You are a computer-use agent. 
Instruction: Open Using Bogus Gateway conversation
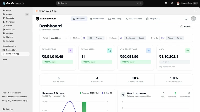click(16, 101)
